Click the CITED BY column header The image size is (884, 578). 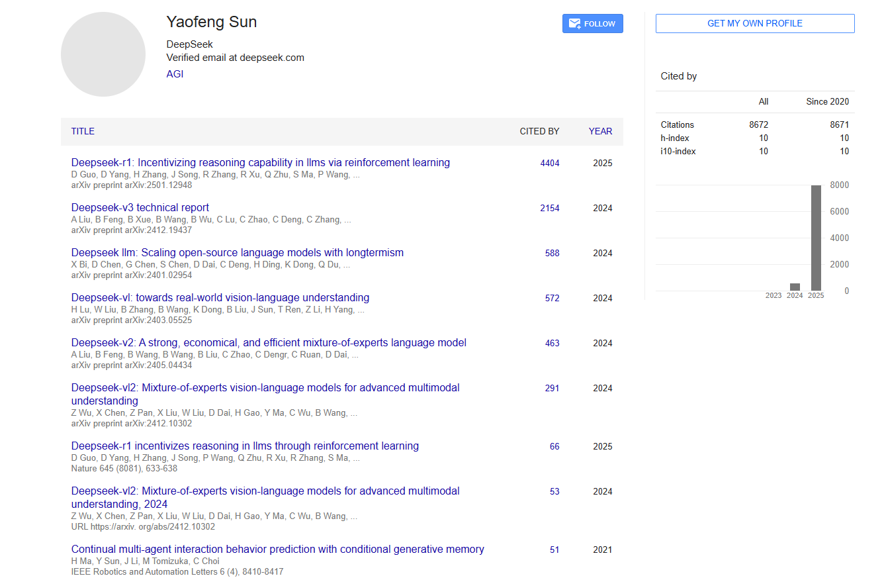pos(539,131)
